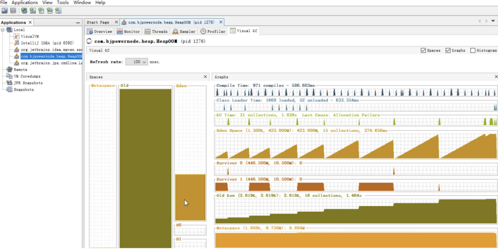Click Add Remote Host toolbar icon
This screenshot has width=498, height=249.
[x=24, y=11]
